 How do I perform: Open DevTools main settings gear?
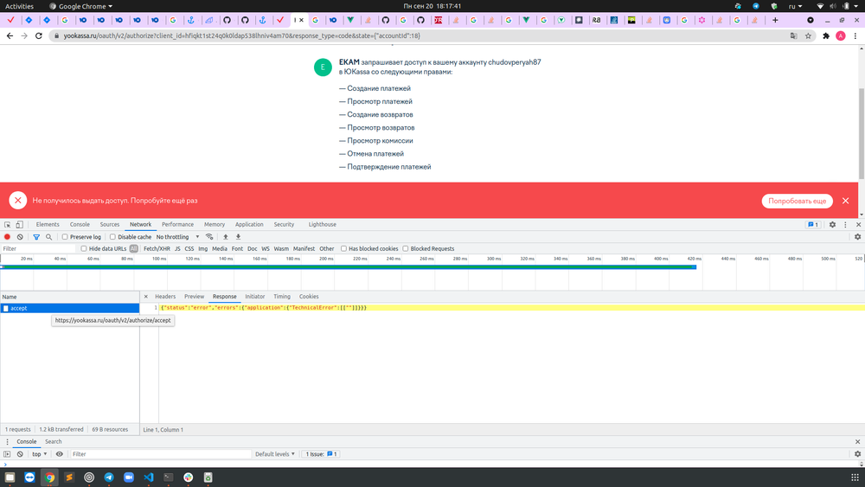click(832, 225)
